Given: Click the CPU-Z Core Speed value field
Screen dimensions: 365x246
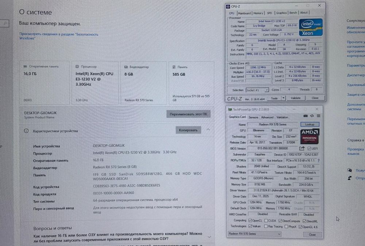Looking at the screenshot, I should (258, 68).
